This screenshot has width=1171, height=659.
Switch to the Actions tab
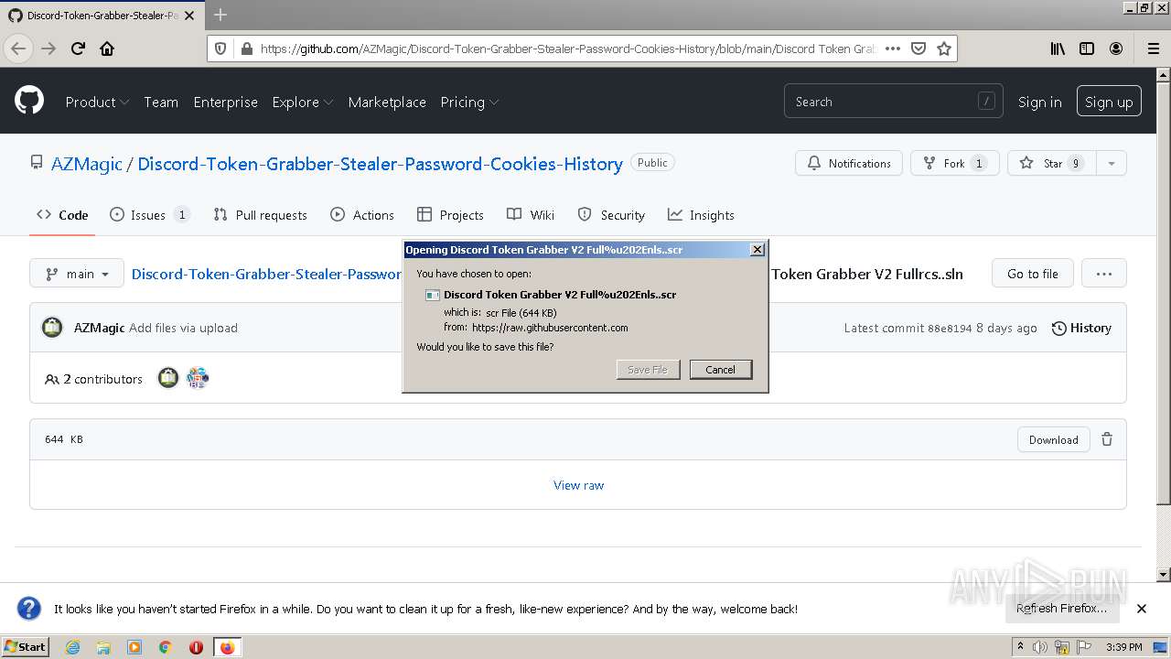362,215
